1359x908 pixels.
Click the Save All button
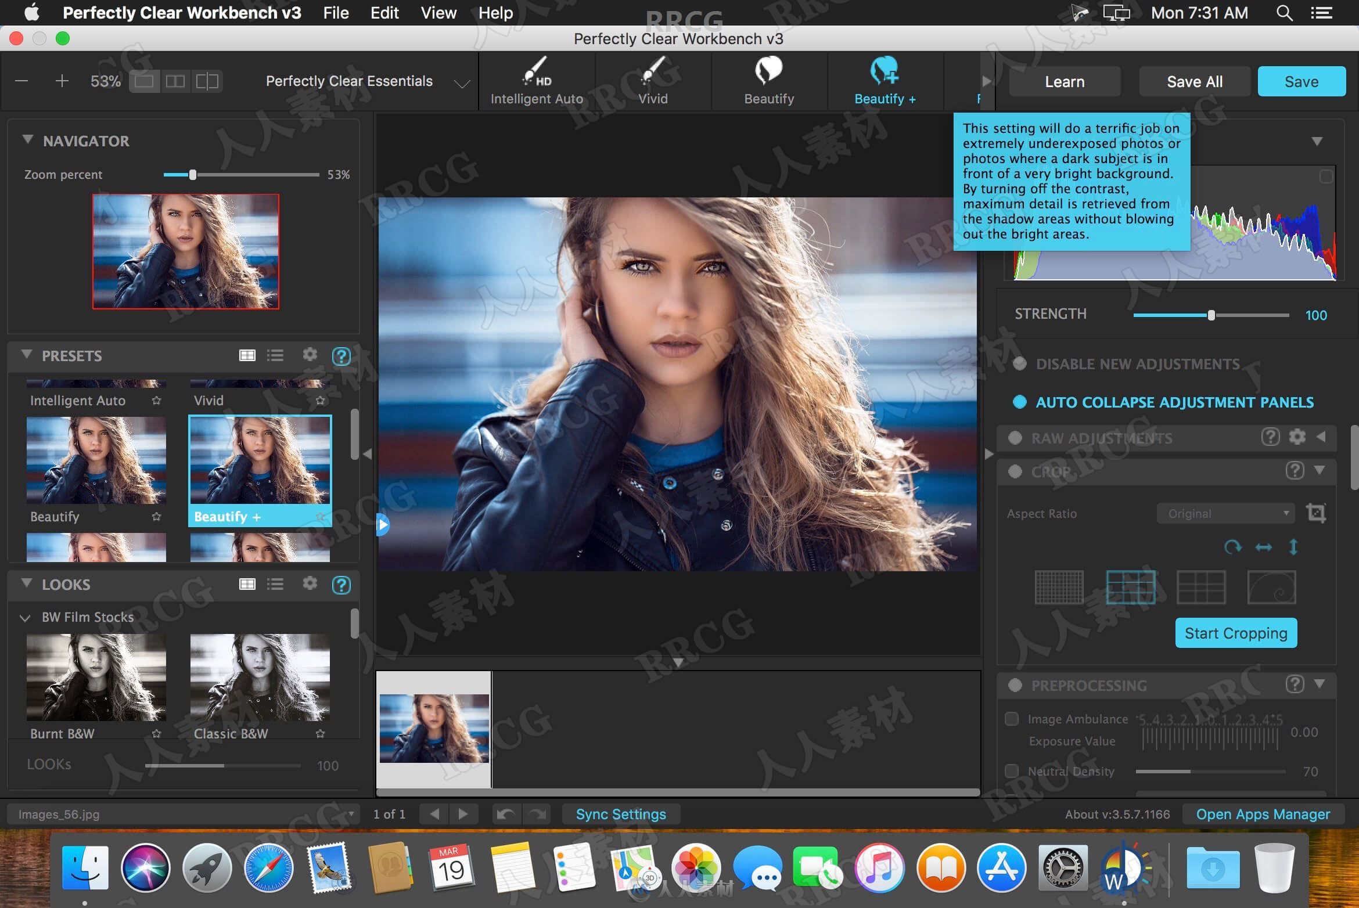[1194, 80]
